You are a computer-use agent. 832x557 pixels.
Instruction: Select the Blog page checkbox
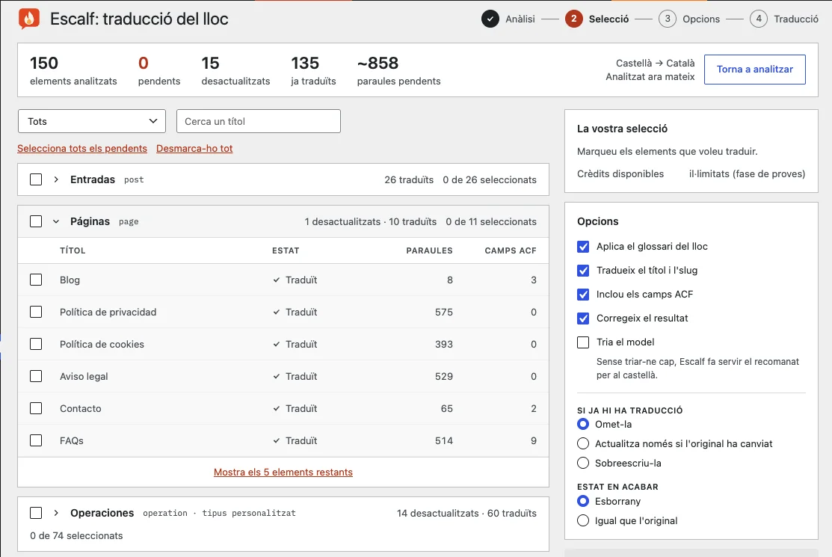[36, 280]
